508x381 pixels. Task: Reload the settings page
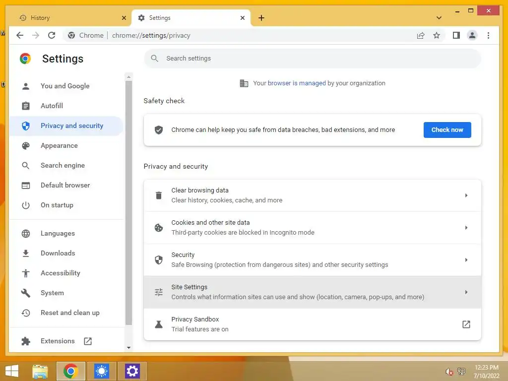[52, 35]
